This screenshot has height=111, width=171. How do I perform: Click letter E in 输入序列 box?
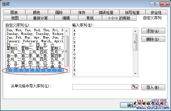75,46
